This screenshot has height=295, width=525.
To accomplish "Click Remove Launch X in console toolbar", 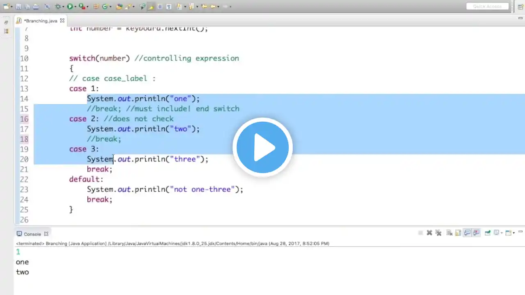I will pyautogui.click(x=429, y=233).
